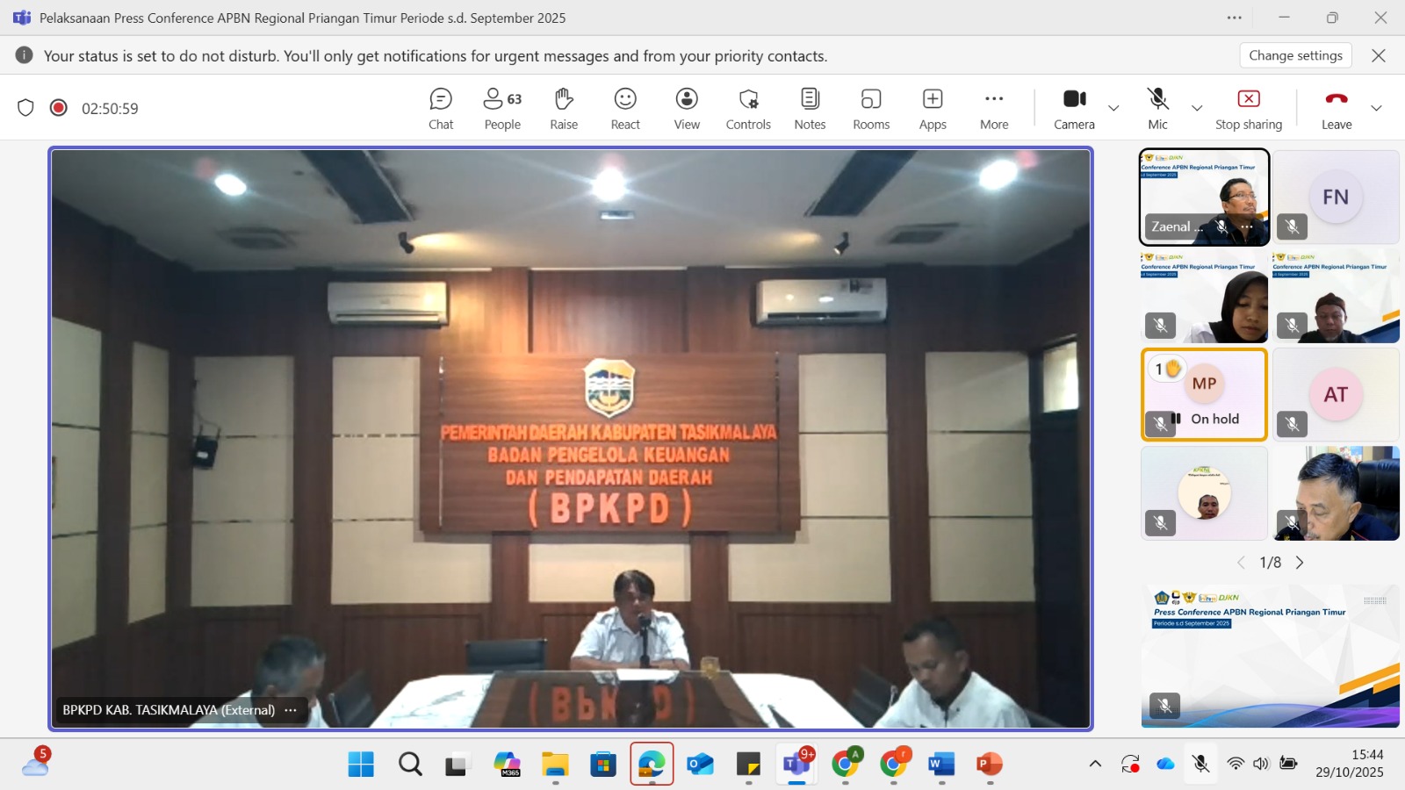Go to next participant gallery page

click(x=1300, y=563)
